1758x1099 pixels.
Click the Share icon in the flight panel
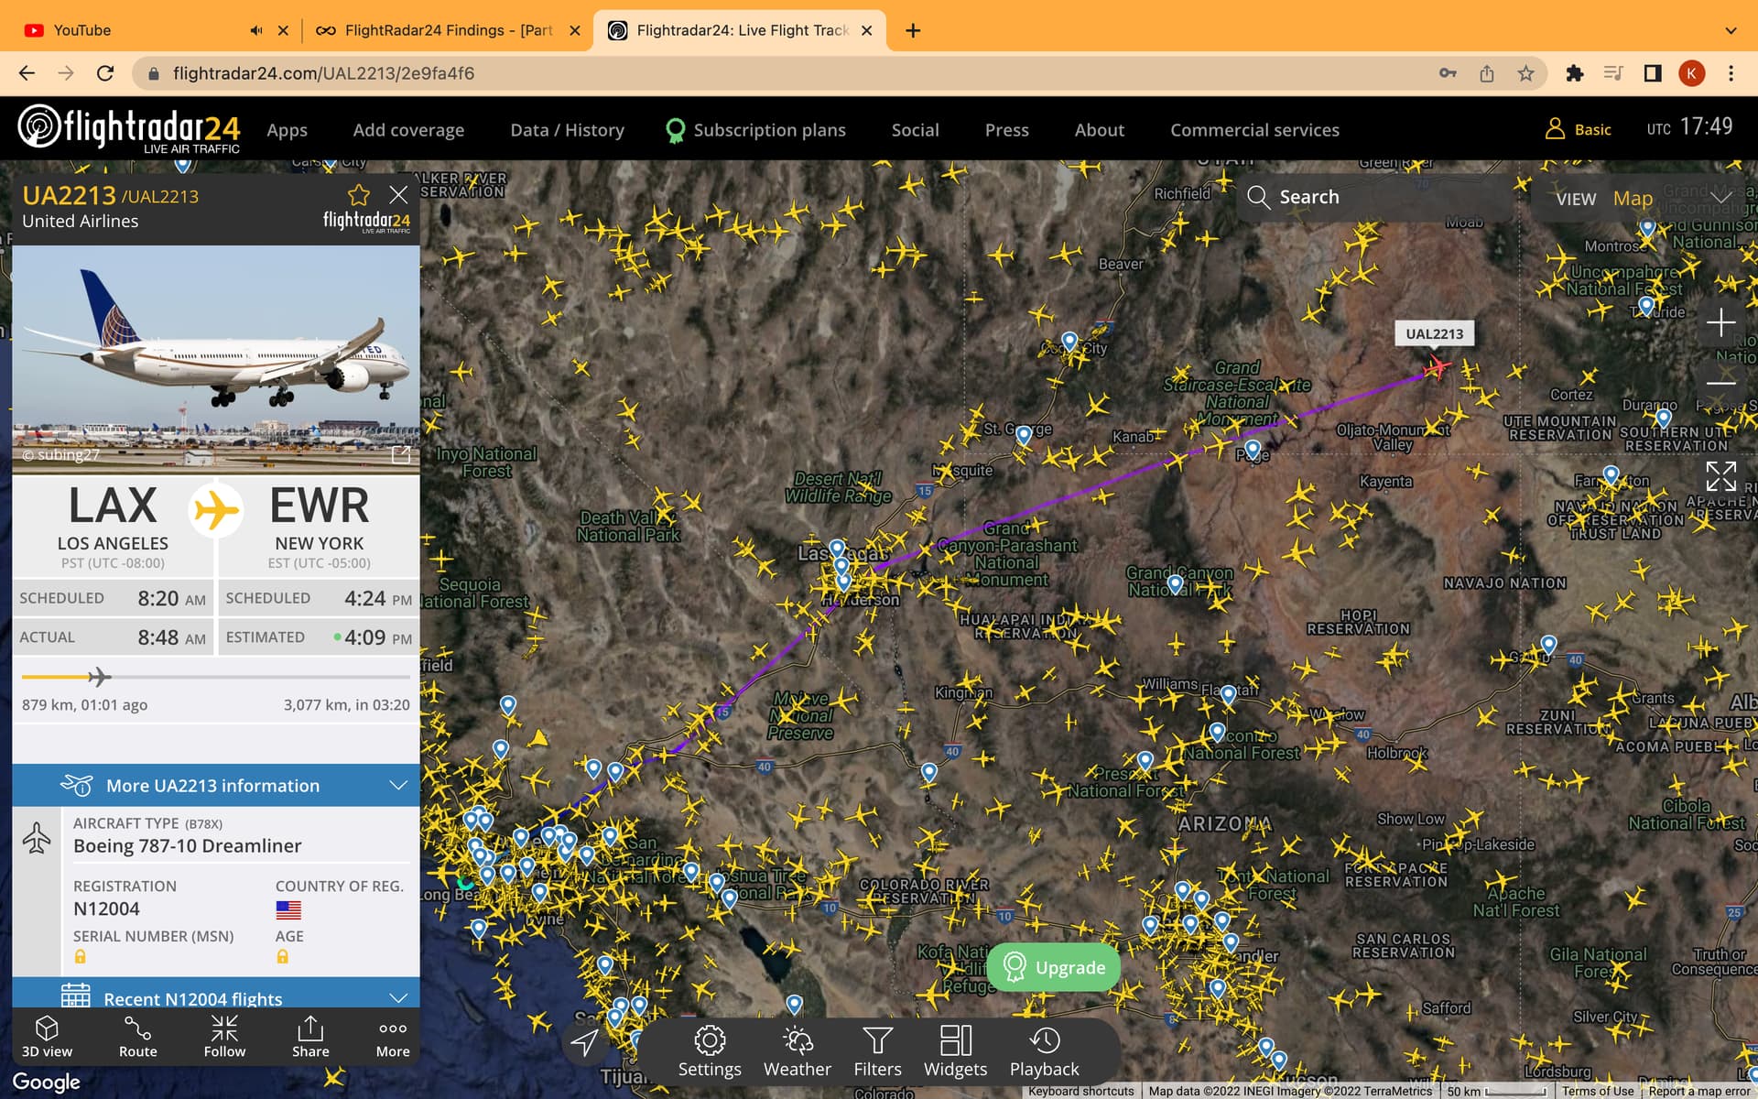[x=310, y=1036]
